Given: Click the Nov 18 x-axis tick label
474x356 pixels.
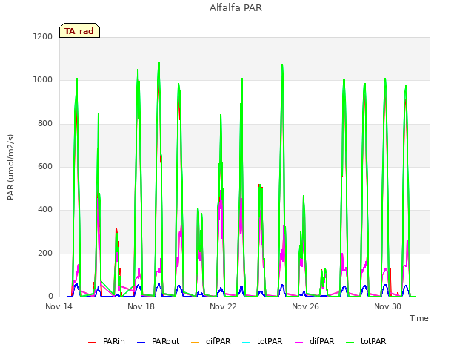Looking at the screenshot, I should tap(141, 306).
